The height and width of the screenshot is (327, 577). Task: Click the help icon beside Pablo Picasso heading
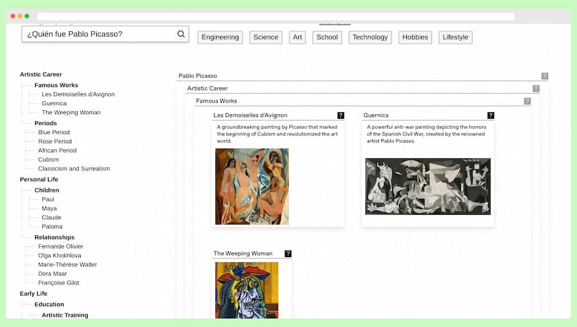(544, 76)
